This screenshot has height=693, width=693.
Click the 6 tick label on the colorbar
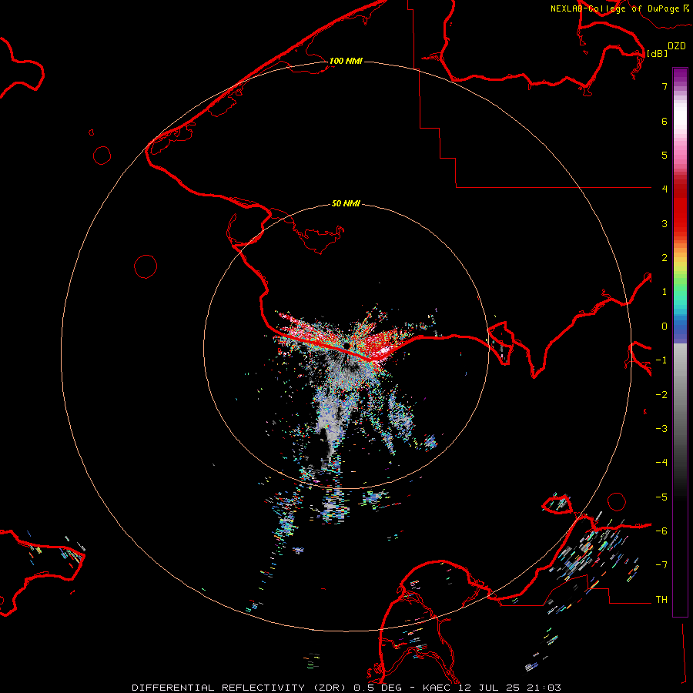tap(665, 121)
